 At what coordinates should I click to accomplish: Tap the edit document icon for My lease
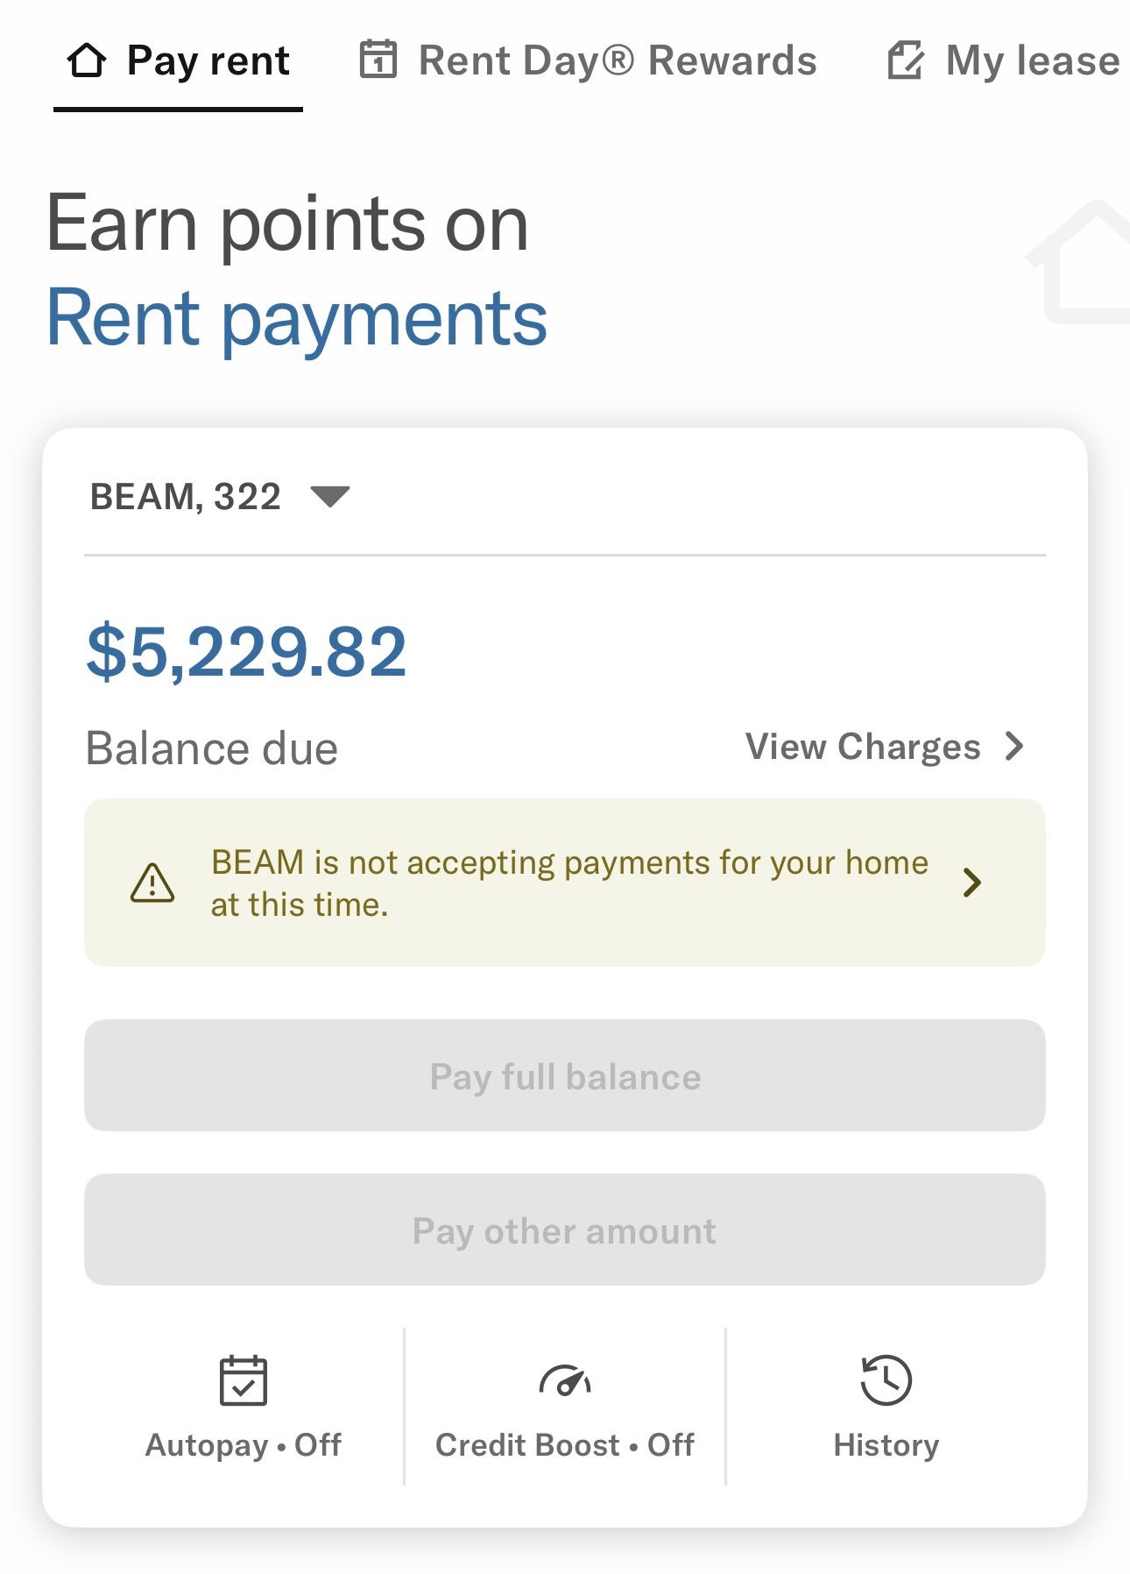coord(905,60)
